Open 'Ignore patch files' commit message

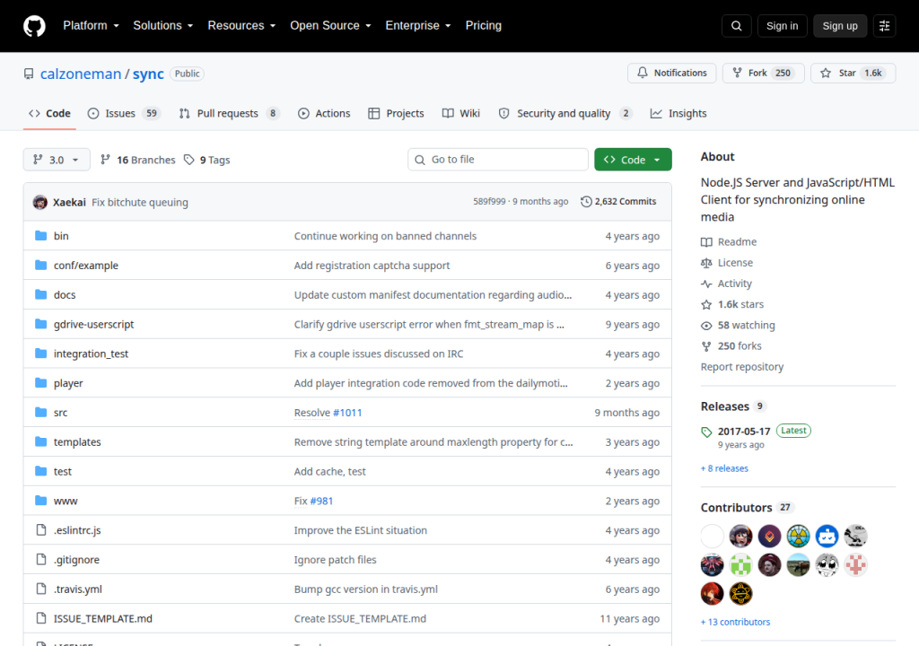(x=335, y=559)
